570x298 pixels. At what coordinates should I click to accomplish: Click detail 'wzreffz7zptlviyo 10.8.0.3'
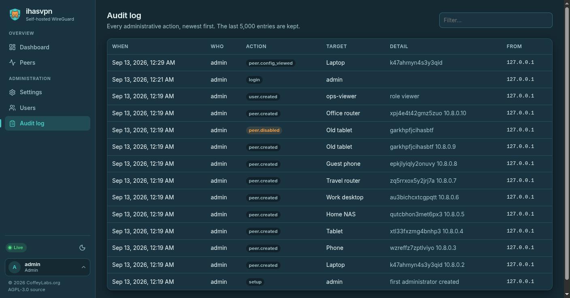click(423, 248)
